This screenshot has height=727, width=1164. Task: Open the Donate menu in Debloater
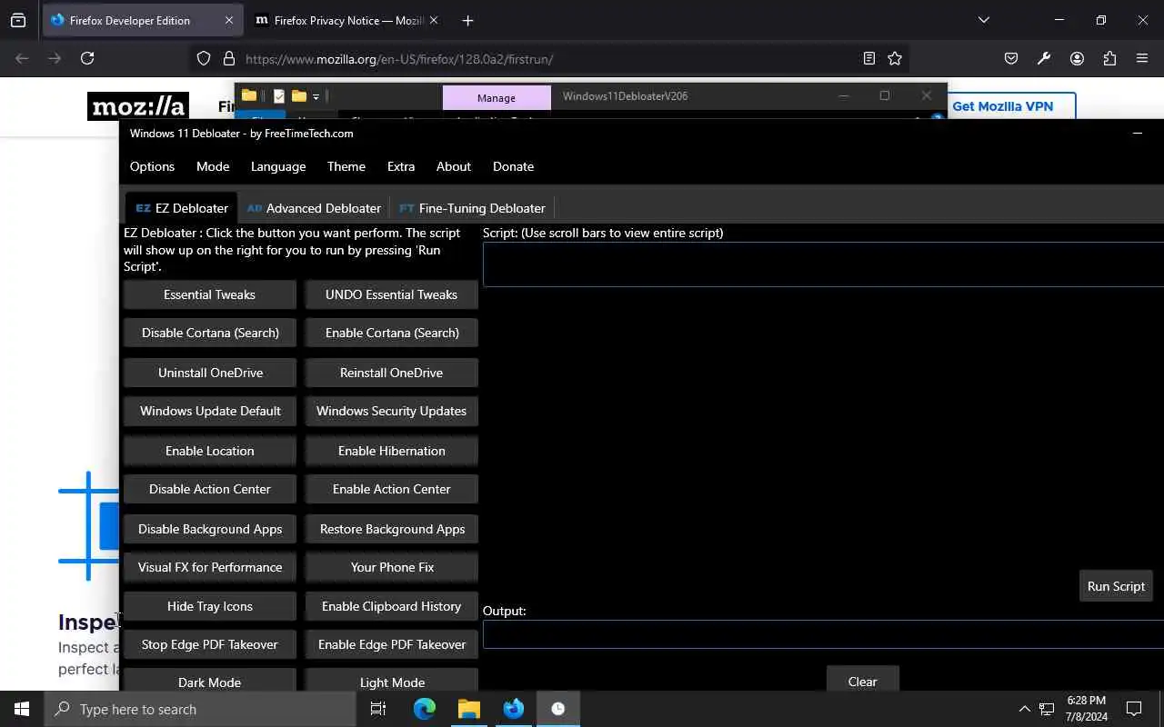513,166
